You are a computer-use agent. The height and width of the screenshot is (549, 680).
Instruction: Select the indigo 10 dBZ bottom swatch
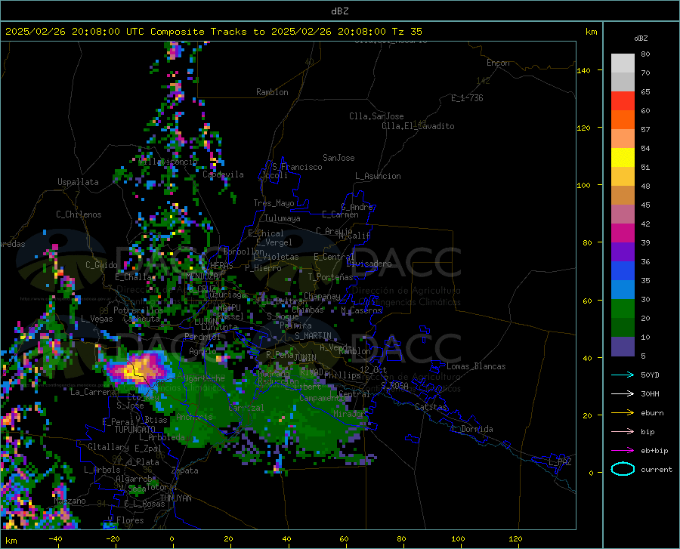coord(623,347)
